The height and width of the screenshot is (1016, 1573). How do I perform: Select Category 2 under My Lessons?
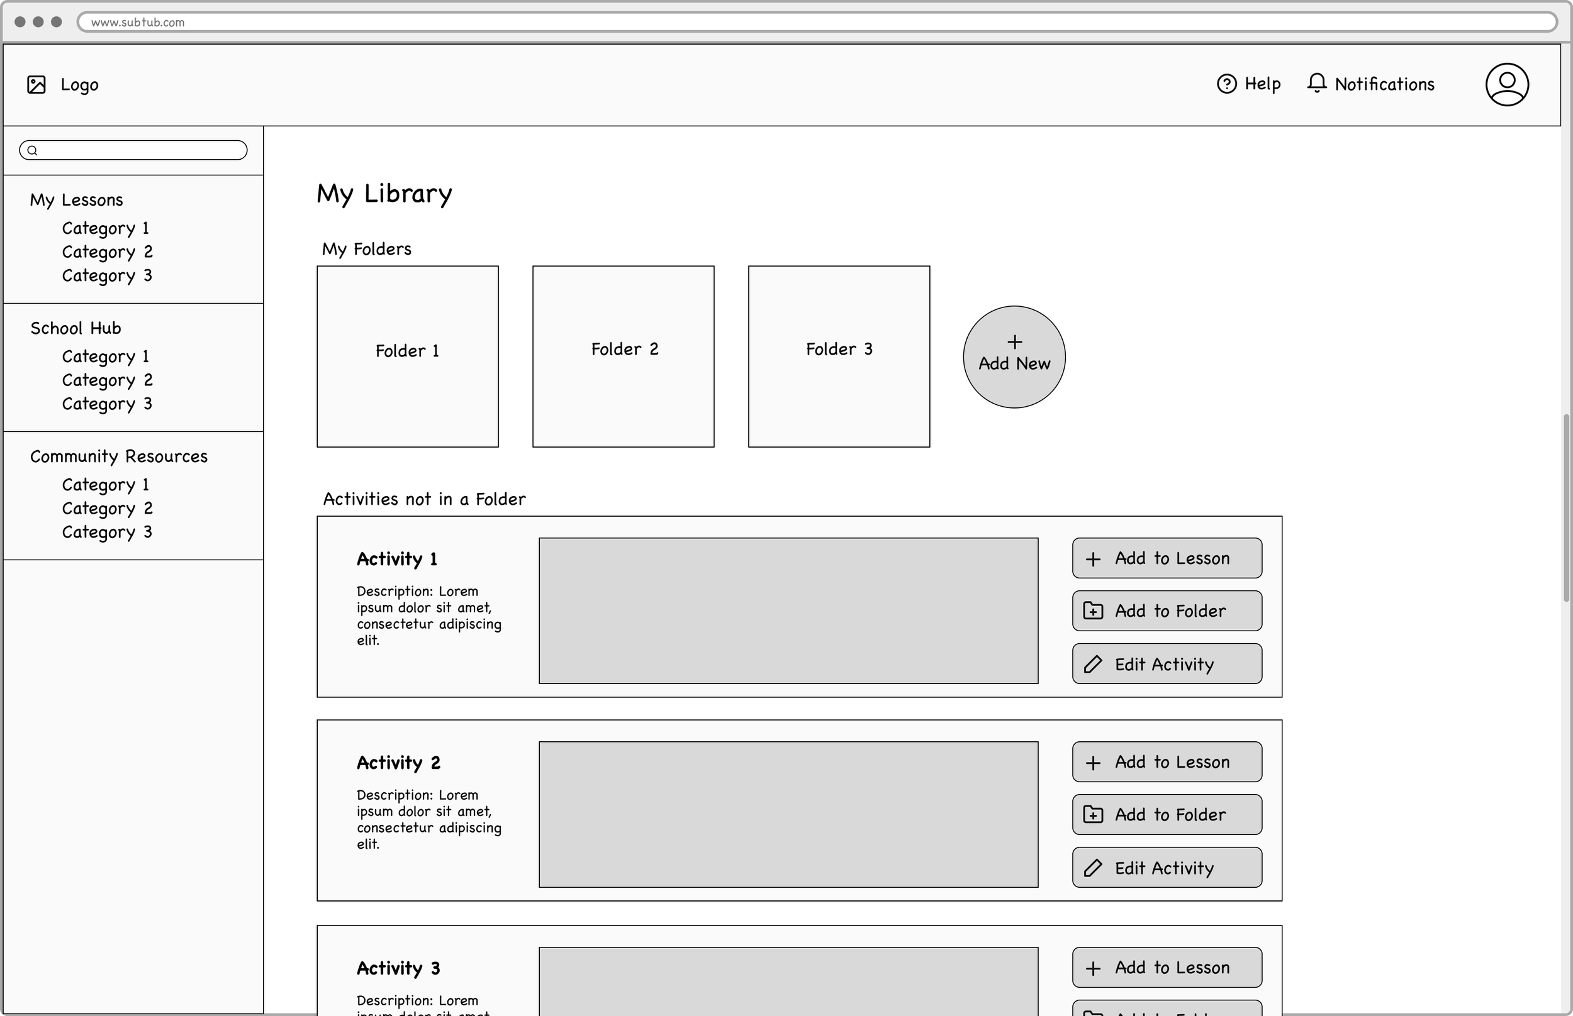[107, 252]
